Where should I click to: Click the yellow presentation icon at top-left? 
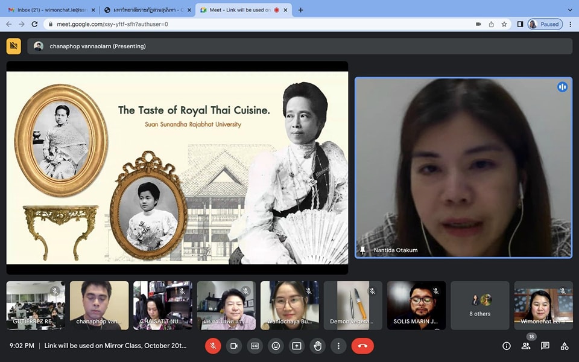13,46
